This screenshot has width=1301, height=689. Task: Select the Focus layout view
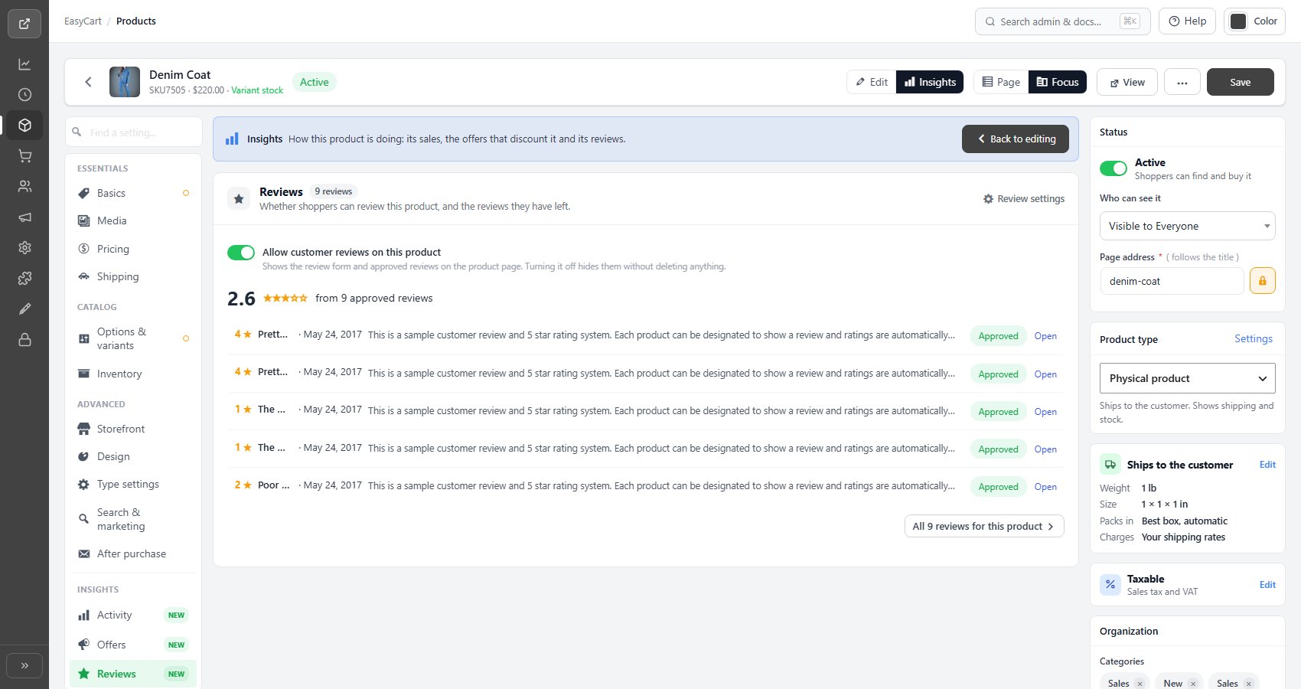coord(1058,82)
